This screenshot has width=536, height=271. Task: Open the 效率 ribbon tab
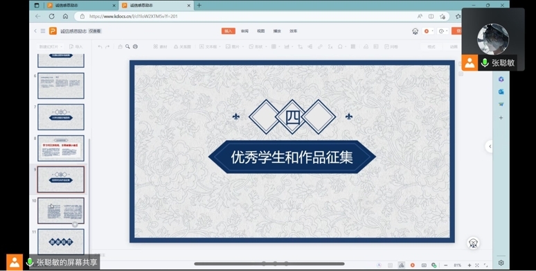[294, 30]
